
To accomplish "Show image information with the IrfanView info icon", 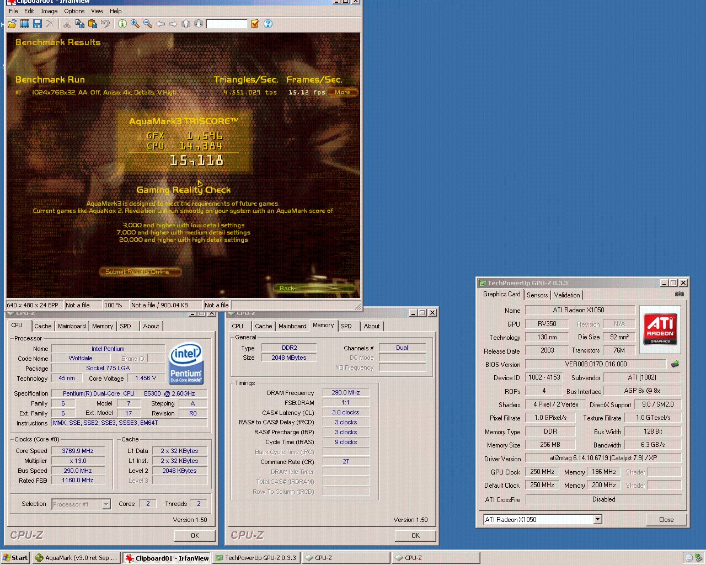I will [122, 24].
